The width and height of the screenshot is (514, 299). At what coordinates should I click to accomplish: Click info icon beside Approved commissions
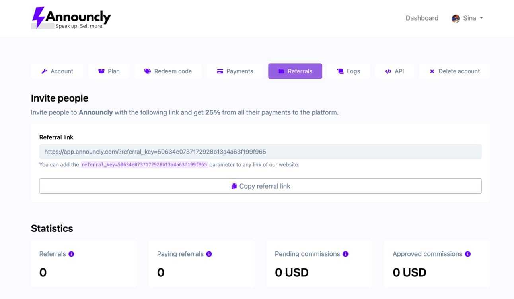tap(468, 254)
